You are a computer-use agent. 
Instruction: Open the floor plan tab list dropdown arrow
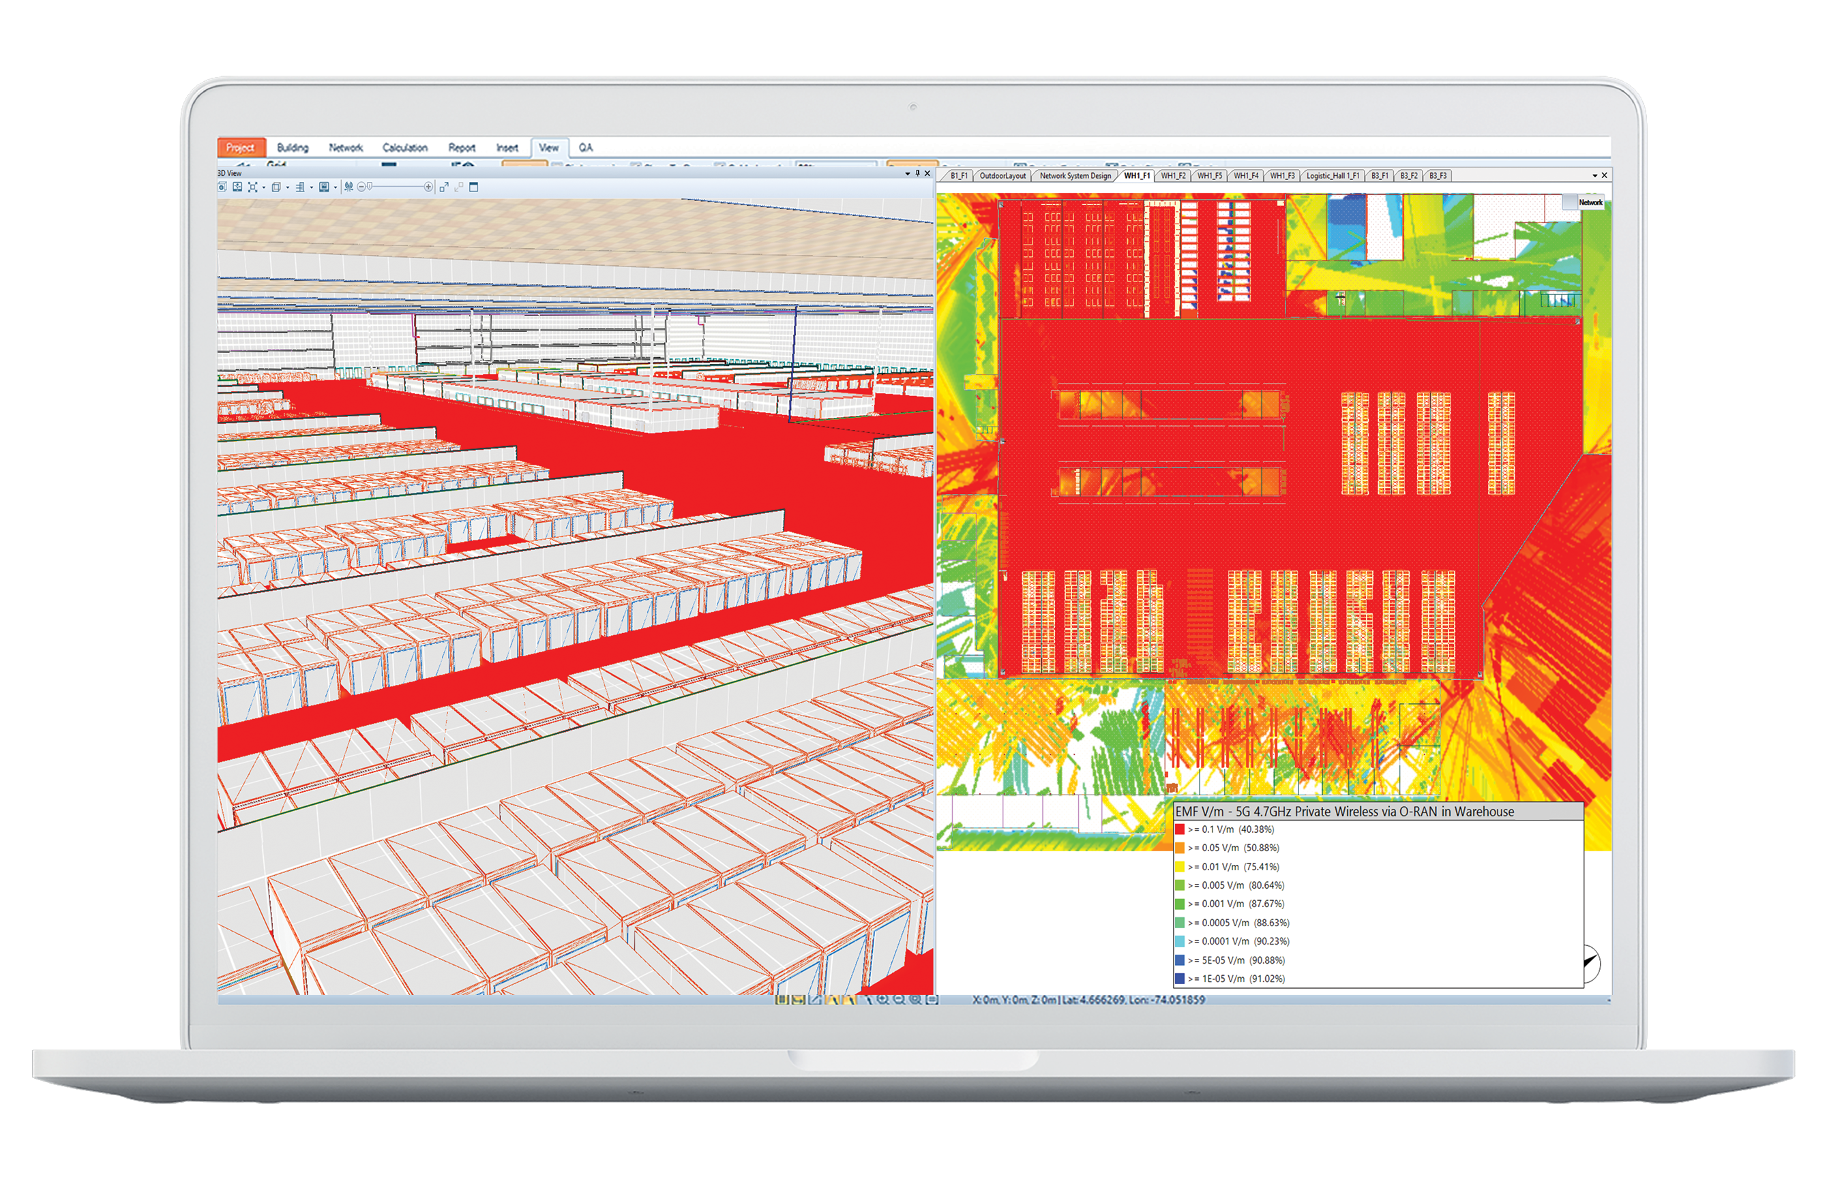click(1595, 176)
